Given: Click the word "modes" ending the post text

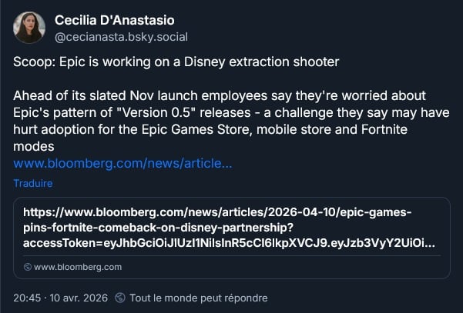Looking at the screenshot, I should [x=32, y=146].
